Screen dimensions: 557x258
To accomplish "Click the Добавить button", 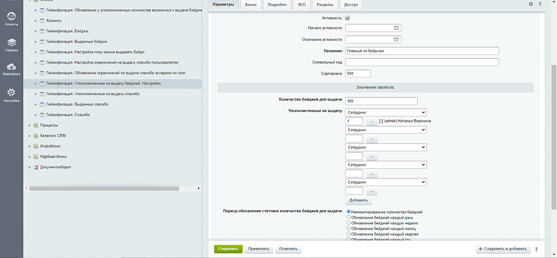I will (x=358, y=201).
